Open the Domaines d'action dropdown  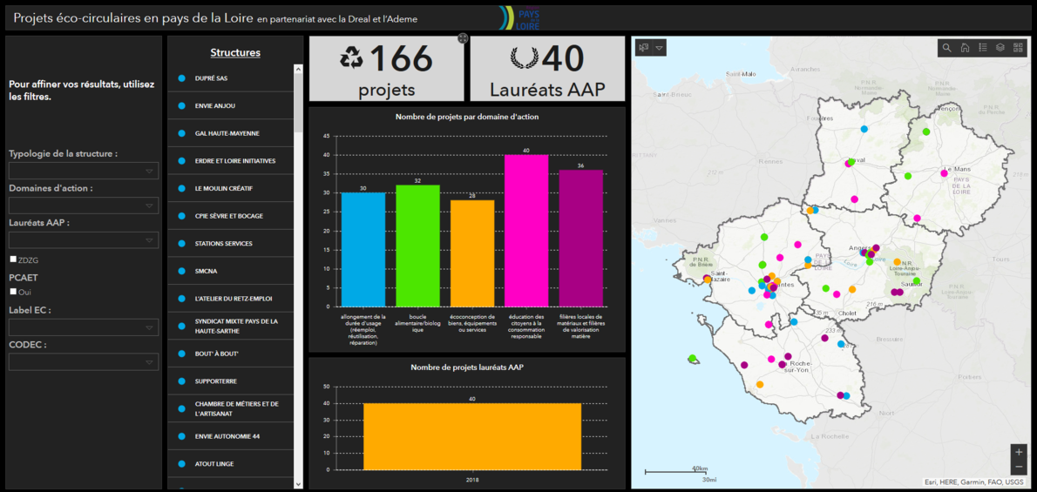coord(84,206)
